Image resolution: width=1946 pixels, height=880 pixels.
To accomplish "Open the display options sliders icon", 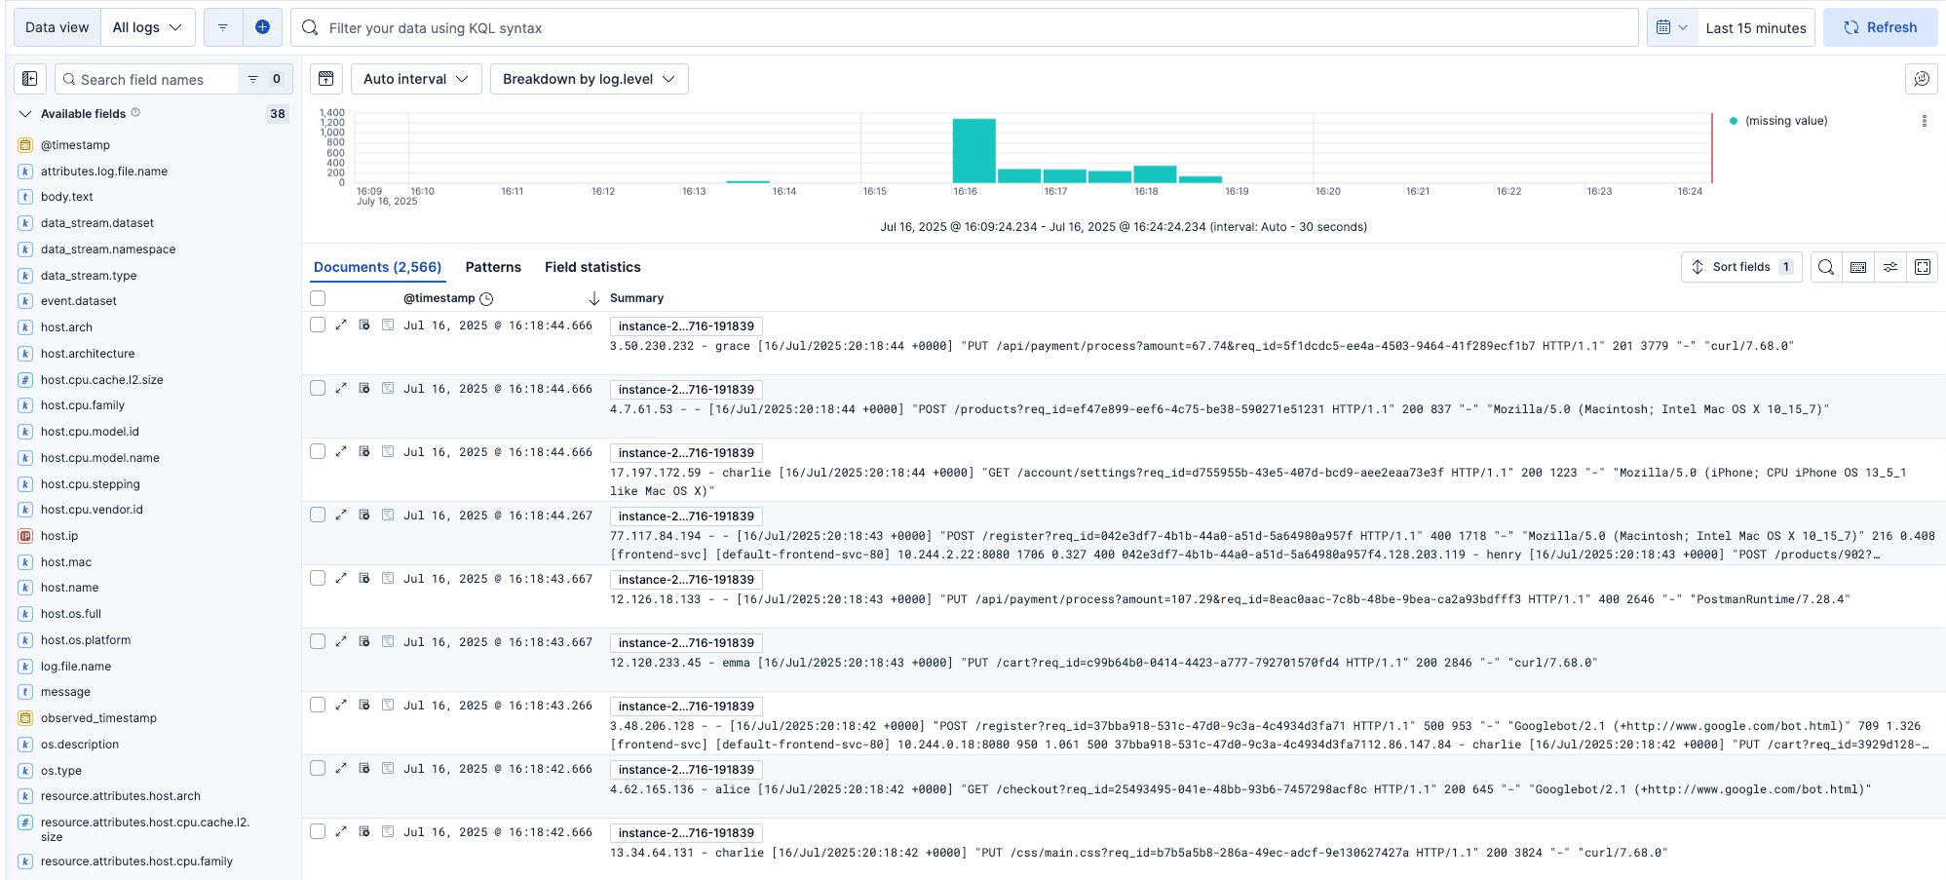I will (x=1890, y=267).
